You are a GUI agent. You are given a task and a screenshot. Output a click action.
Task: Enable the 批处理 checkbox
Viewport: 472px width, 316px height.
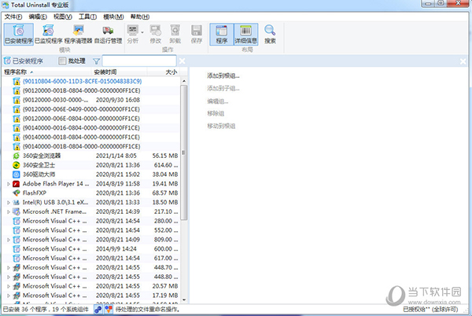coord(62,61)
